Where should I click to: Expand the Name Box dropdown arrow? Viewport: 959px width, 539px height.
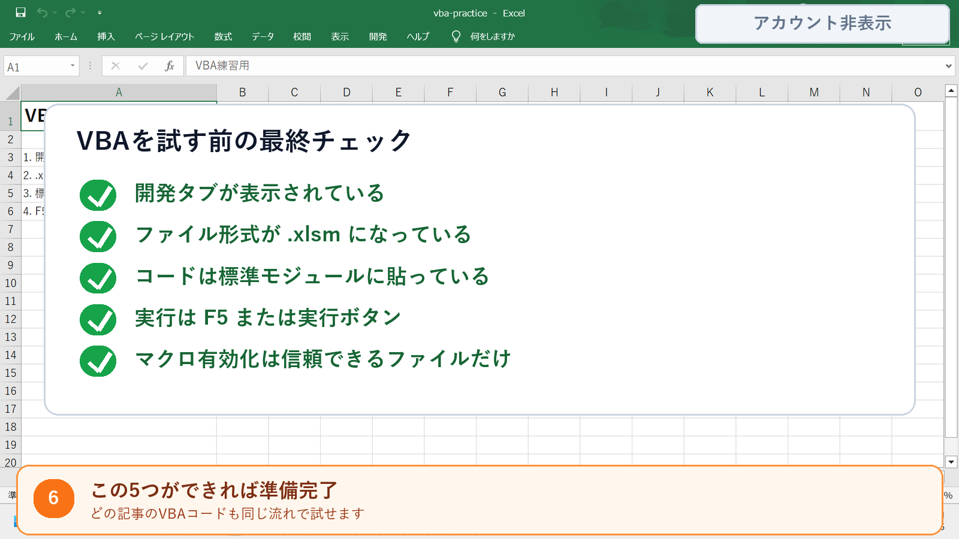point(73,66)
